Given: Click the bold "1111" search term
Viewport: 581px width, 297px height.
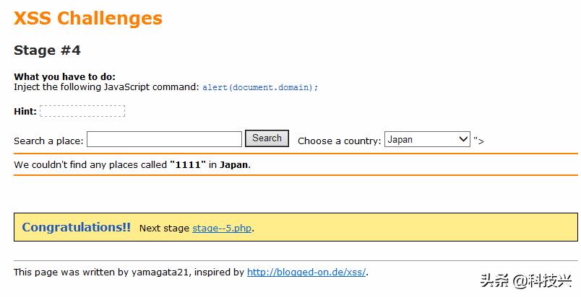Looking at the screenshot, I should [188, 165].
